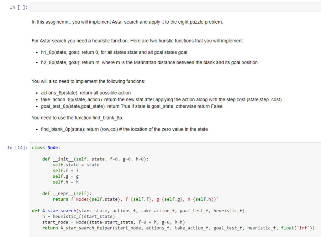
Task: Click the 'return A_star_search_helper' code line
Action: coord(178,228)
